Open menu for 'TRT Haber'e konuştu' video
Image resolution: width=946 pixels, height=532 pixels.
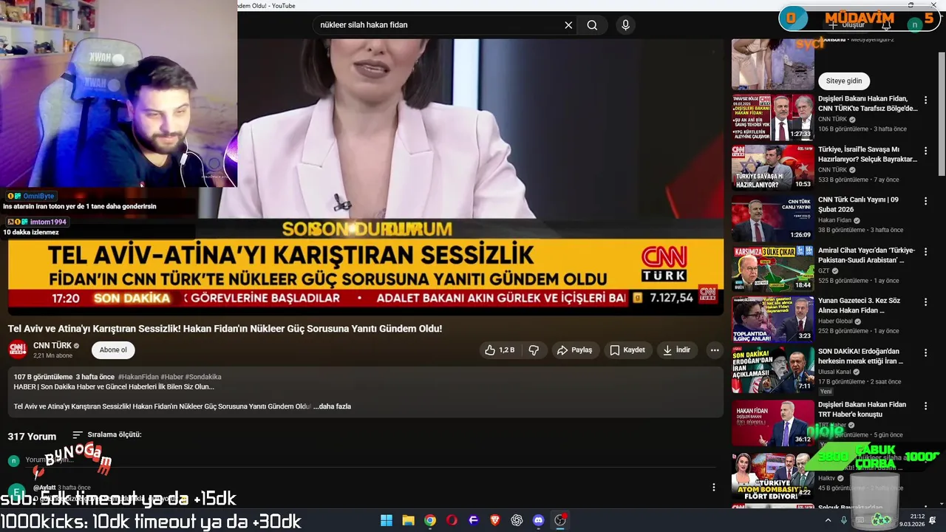click(925, 406)
